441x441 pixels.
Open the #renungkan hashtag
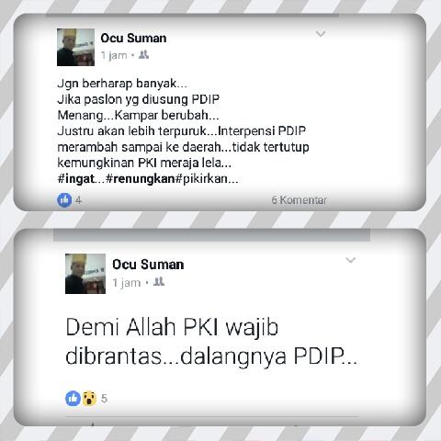[141, 178]
